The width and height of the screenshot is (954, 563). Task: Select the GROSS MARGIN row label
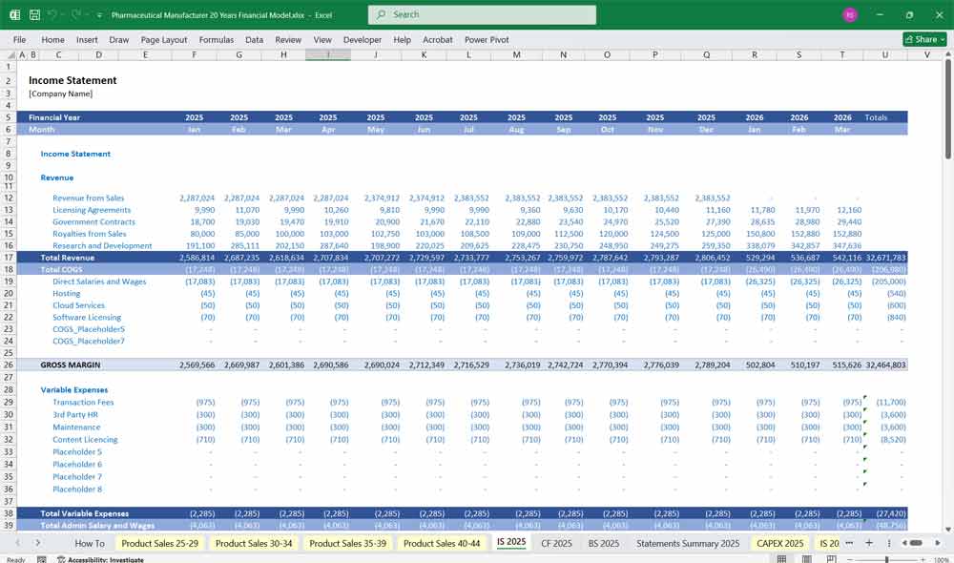[70, 365]
